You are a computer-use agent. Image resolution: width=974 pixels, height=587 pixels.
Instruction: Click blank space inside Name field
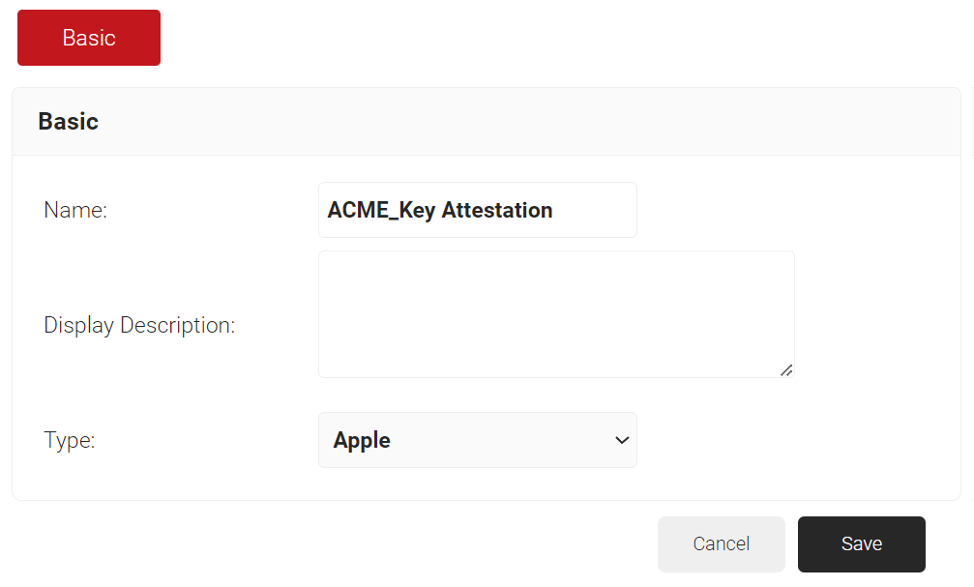(x=595, y=210)
